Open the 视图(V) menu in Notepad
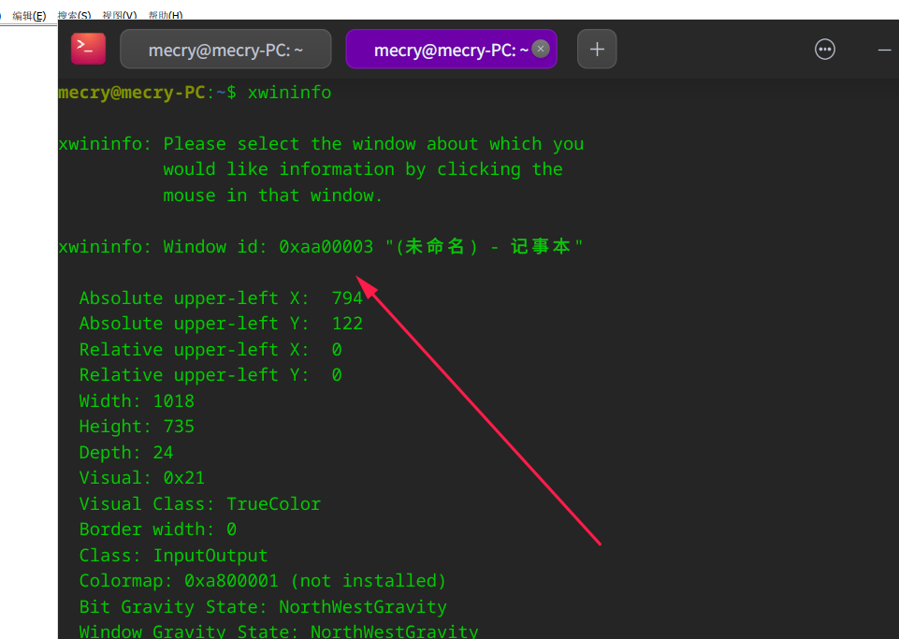This screenshot has width=899, height=639. coord(120,16)
